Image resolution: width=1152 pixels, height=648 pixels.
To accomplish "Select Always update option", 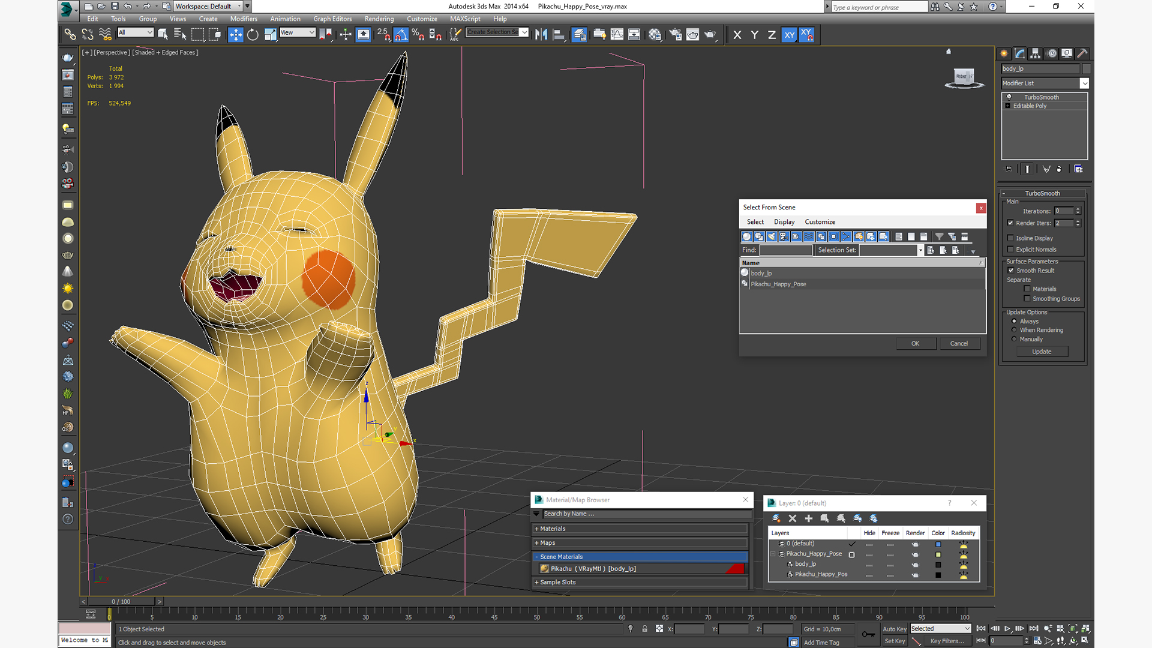I will coord(1015,321).
